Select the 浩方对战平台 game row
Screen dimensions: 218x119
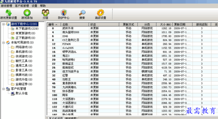[x=132, y=72]
